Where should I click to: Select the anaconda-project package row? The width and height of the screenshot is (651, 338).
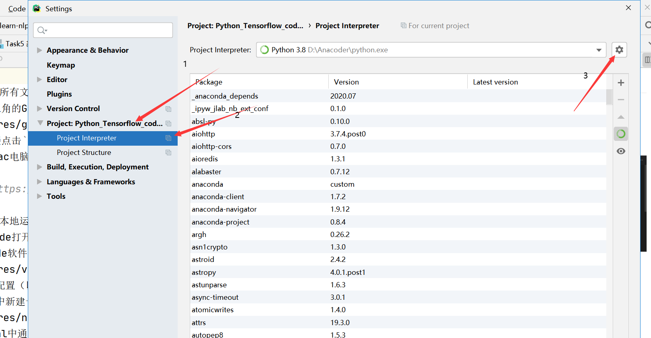click(398, 222)
